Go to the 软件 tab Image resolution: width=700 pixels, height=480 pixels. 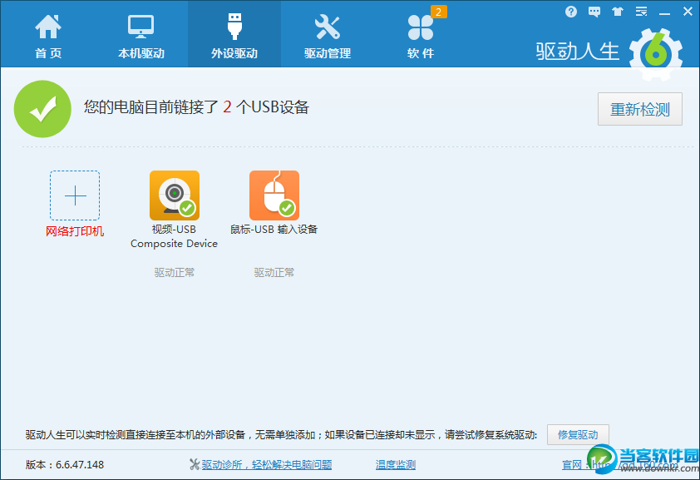click(421, 37)
